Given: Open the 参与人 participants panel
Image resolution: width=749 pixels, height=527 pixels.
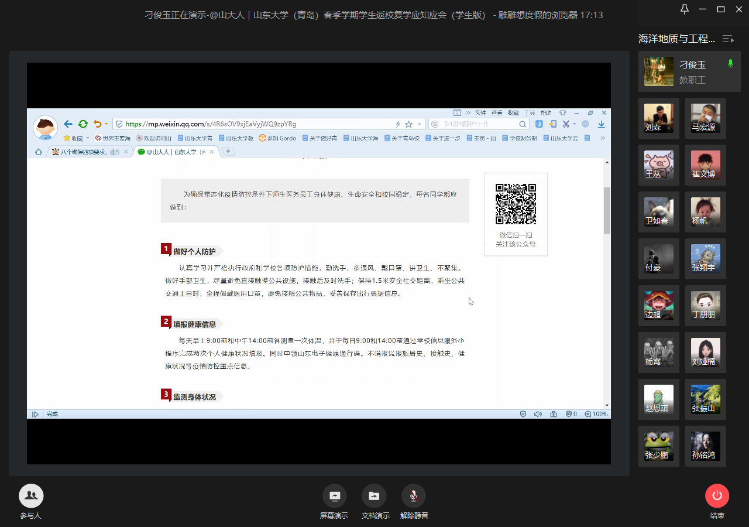Looking at the screenshot, I should coord(31,496).
